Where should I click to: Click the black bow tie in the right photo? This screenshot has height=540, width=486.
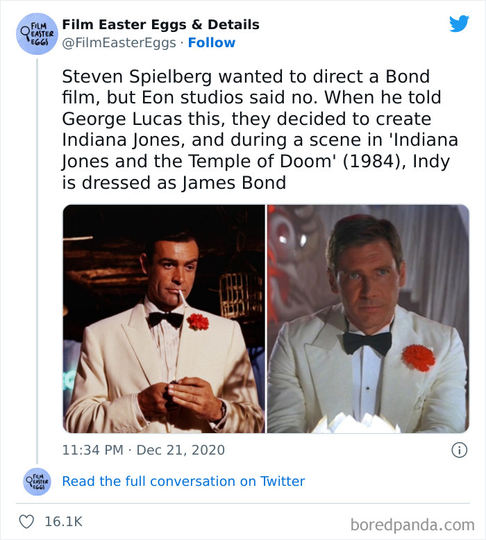point(367,342)
